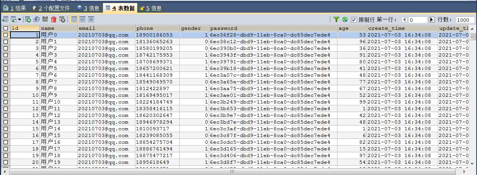Select phone cell 18900186053
This screenshot has height=175, width=477.
click(x=157, y=35)
